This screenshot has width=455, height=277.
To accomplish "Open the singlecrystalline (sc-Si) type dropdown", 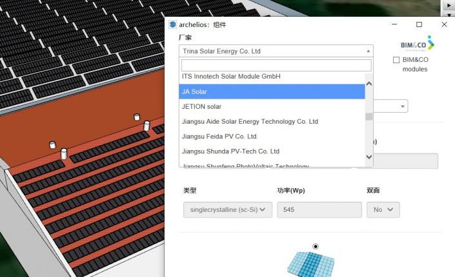I will pyautogui.click(x=228, y=209).
